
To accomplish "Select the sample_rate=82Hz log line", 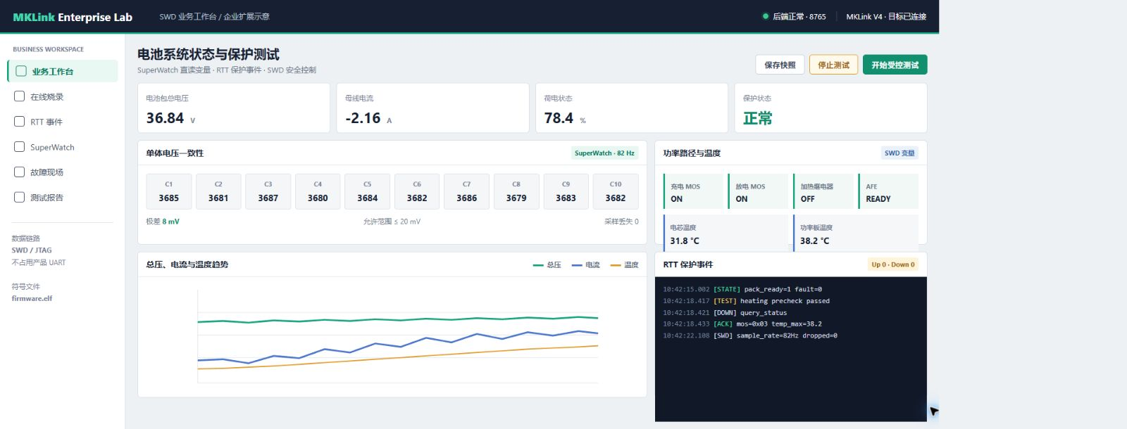I will (750, 335).
